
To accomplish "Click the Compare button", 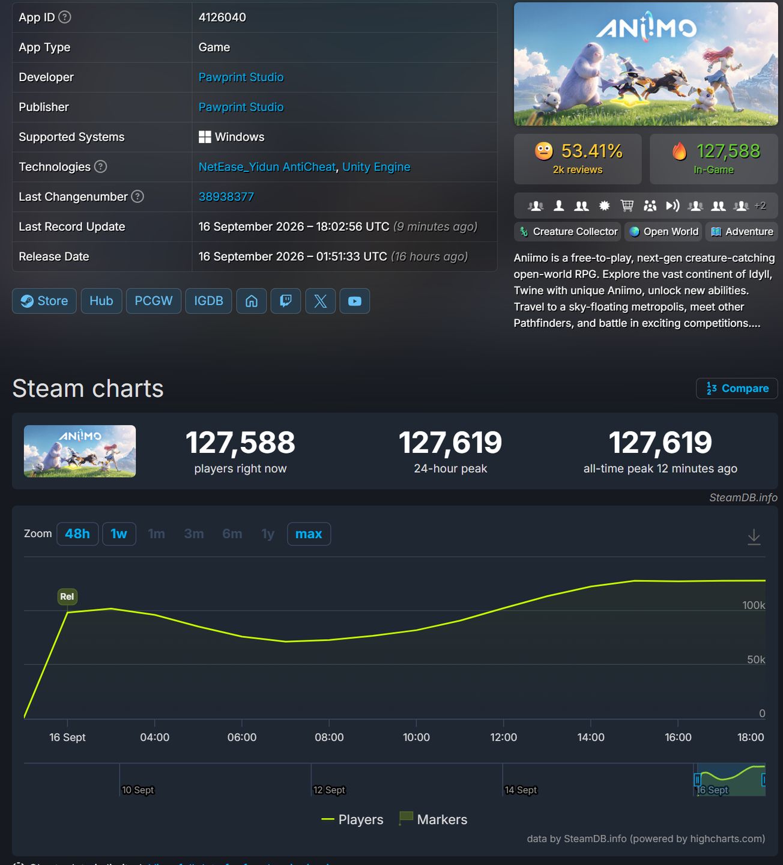I will click(737, 389).
